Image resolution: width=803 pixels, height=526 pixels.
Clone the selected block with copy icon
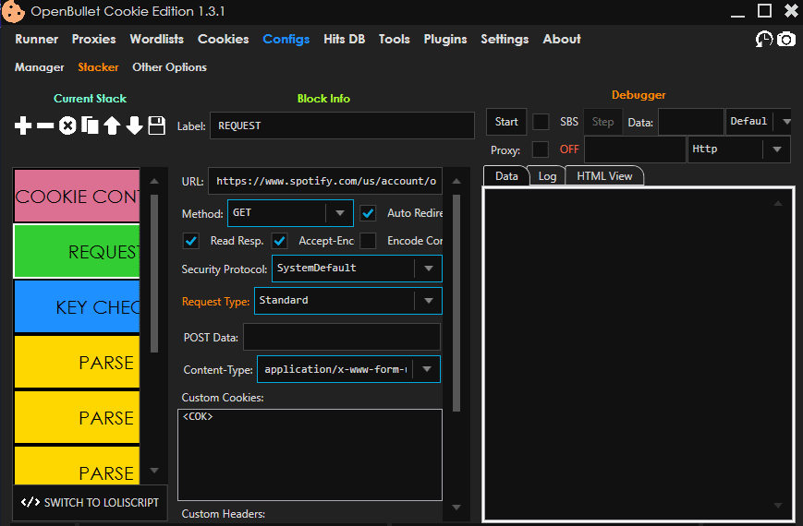[x=90, y=126]
